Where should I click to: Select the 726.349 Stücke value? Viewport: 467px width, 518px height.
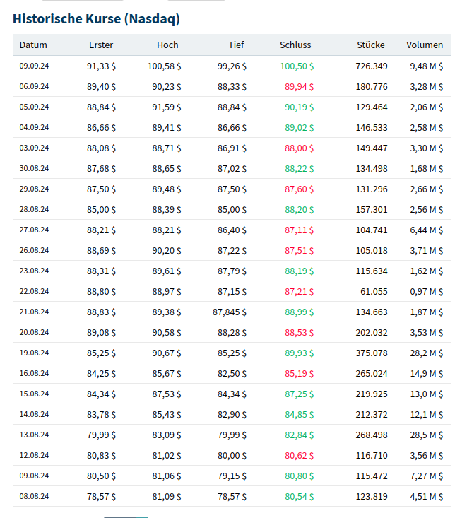click(x=371, y=66)
